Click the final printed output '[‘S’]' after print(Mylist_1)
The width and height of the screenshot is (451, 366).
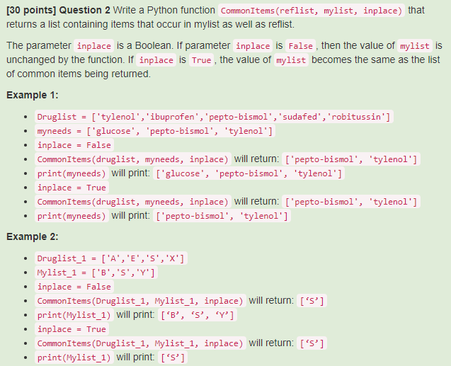(x=173, y=358)
